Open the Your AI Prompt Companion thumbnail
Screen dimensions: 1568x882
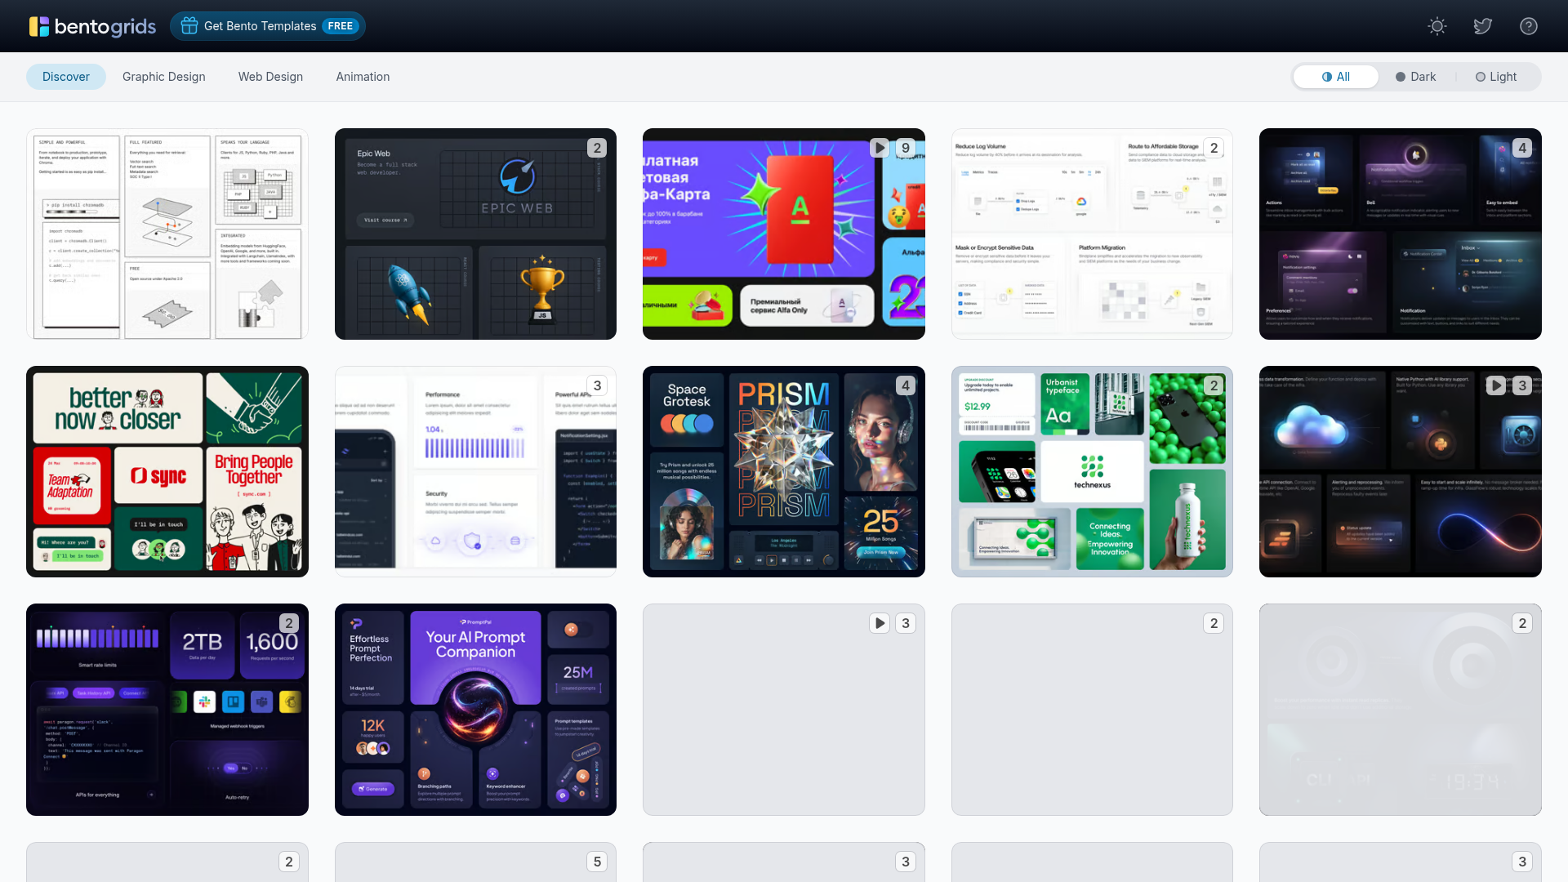(475, 710)
